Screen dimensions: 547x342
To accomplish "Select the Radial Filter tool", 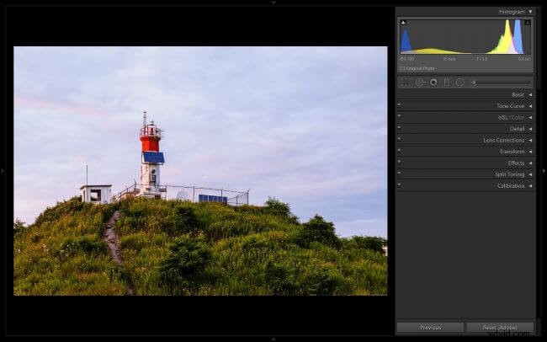I will pyautogui.click(x=460, y=82).
